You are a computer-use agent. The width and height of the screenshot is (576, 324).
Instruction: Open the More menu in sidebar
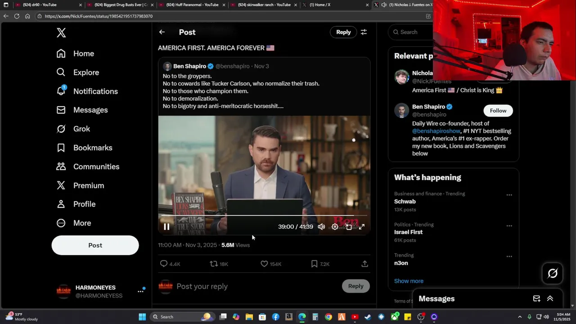coord(73,223)
